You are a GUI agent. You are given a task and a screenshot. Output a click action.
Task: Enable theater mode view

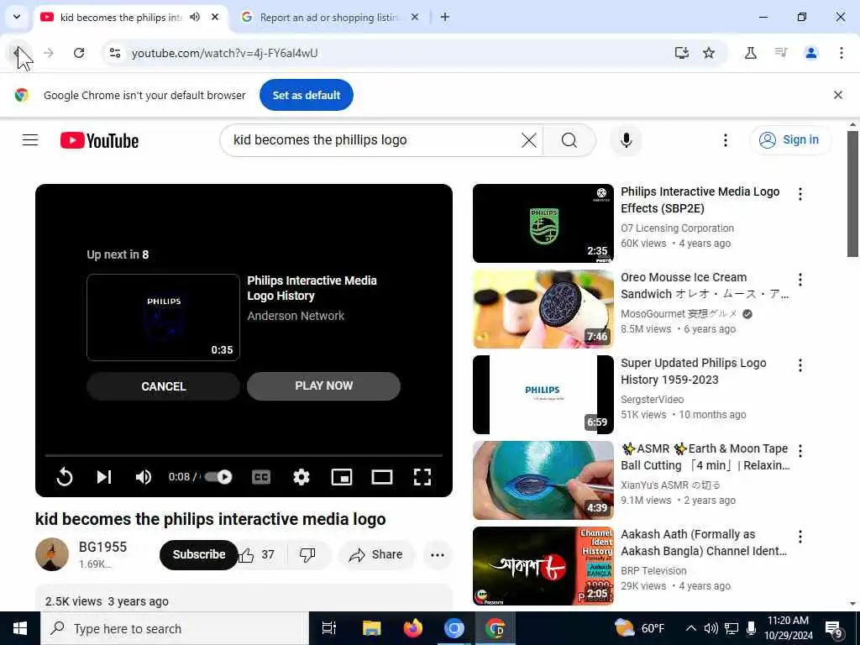coord(382,477)
